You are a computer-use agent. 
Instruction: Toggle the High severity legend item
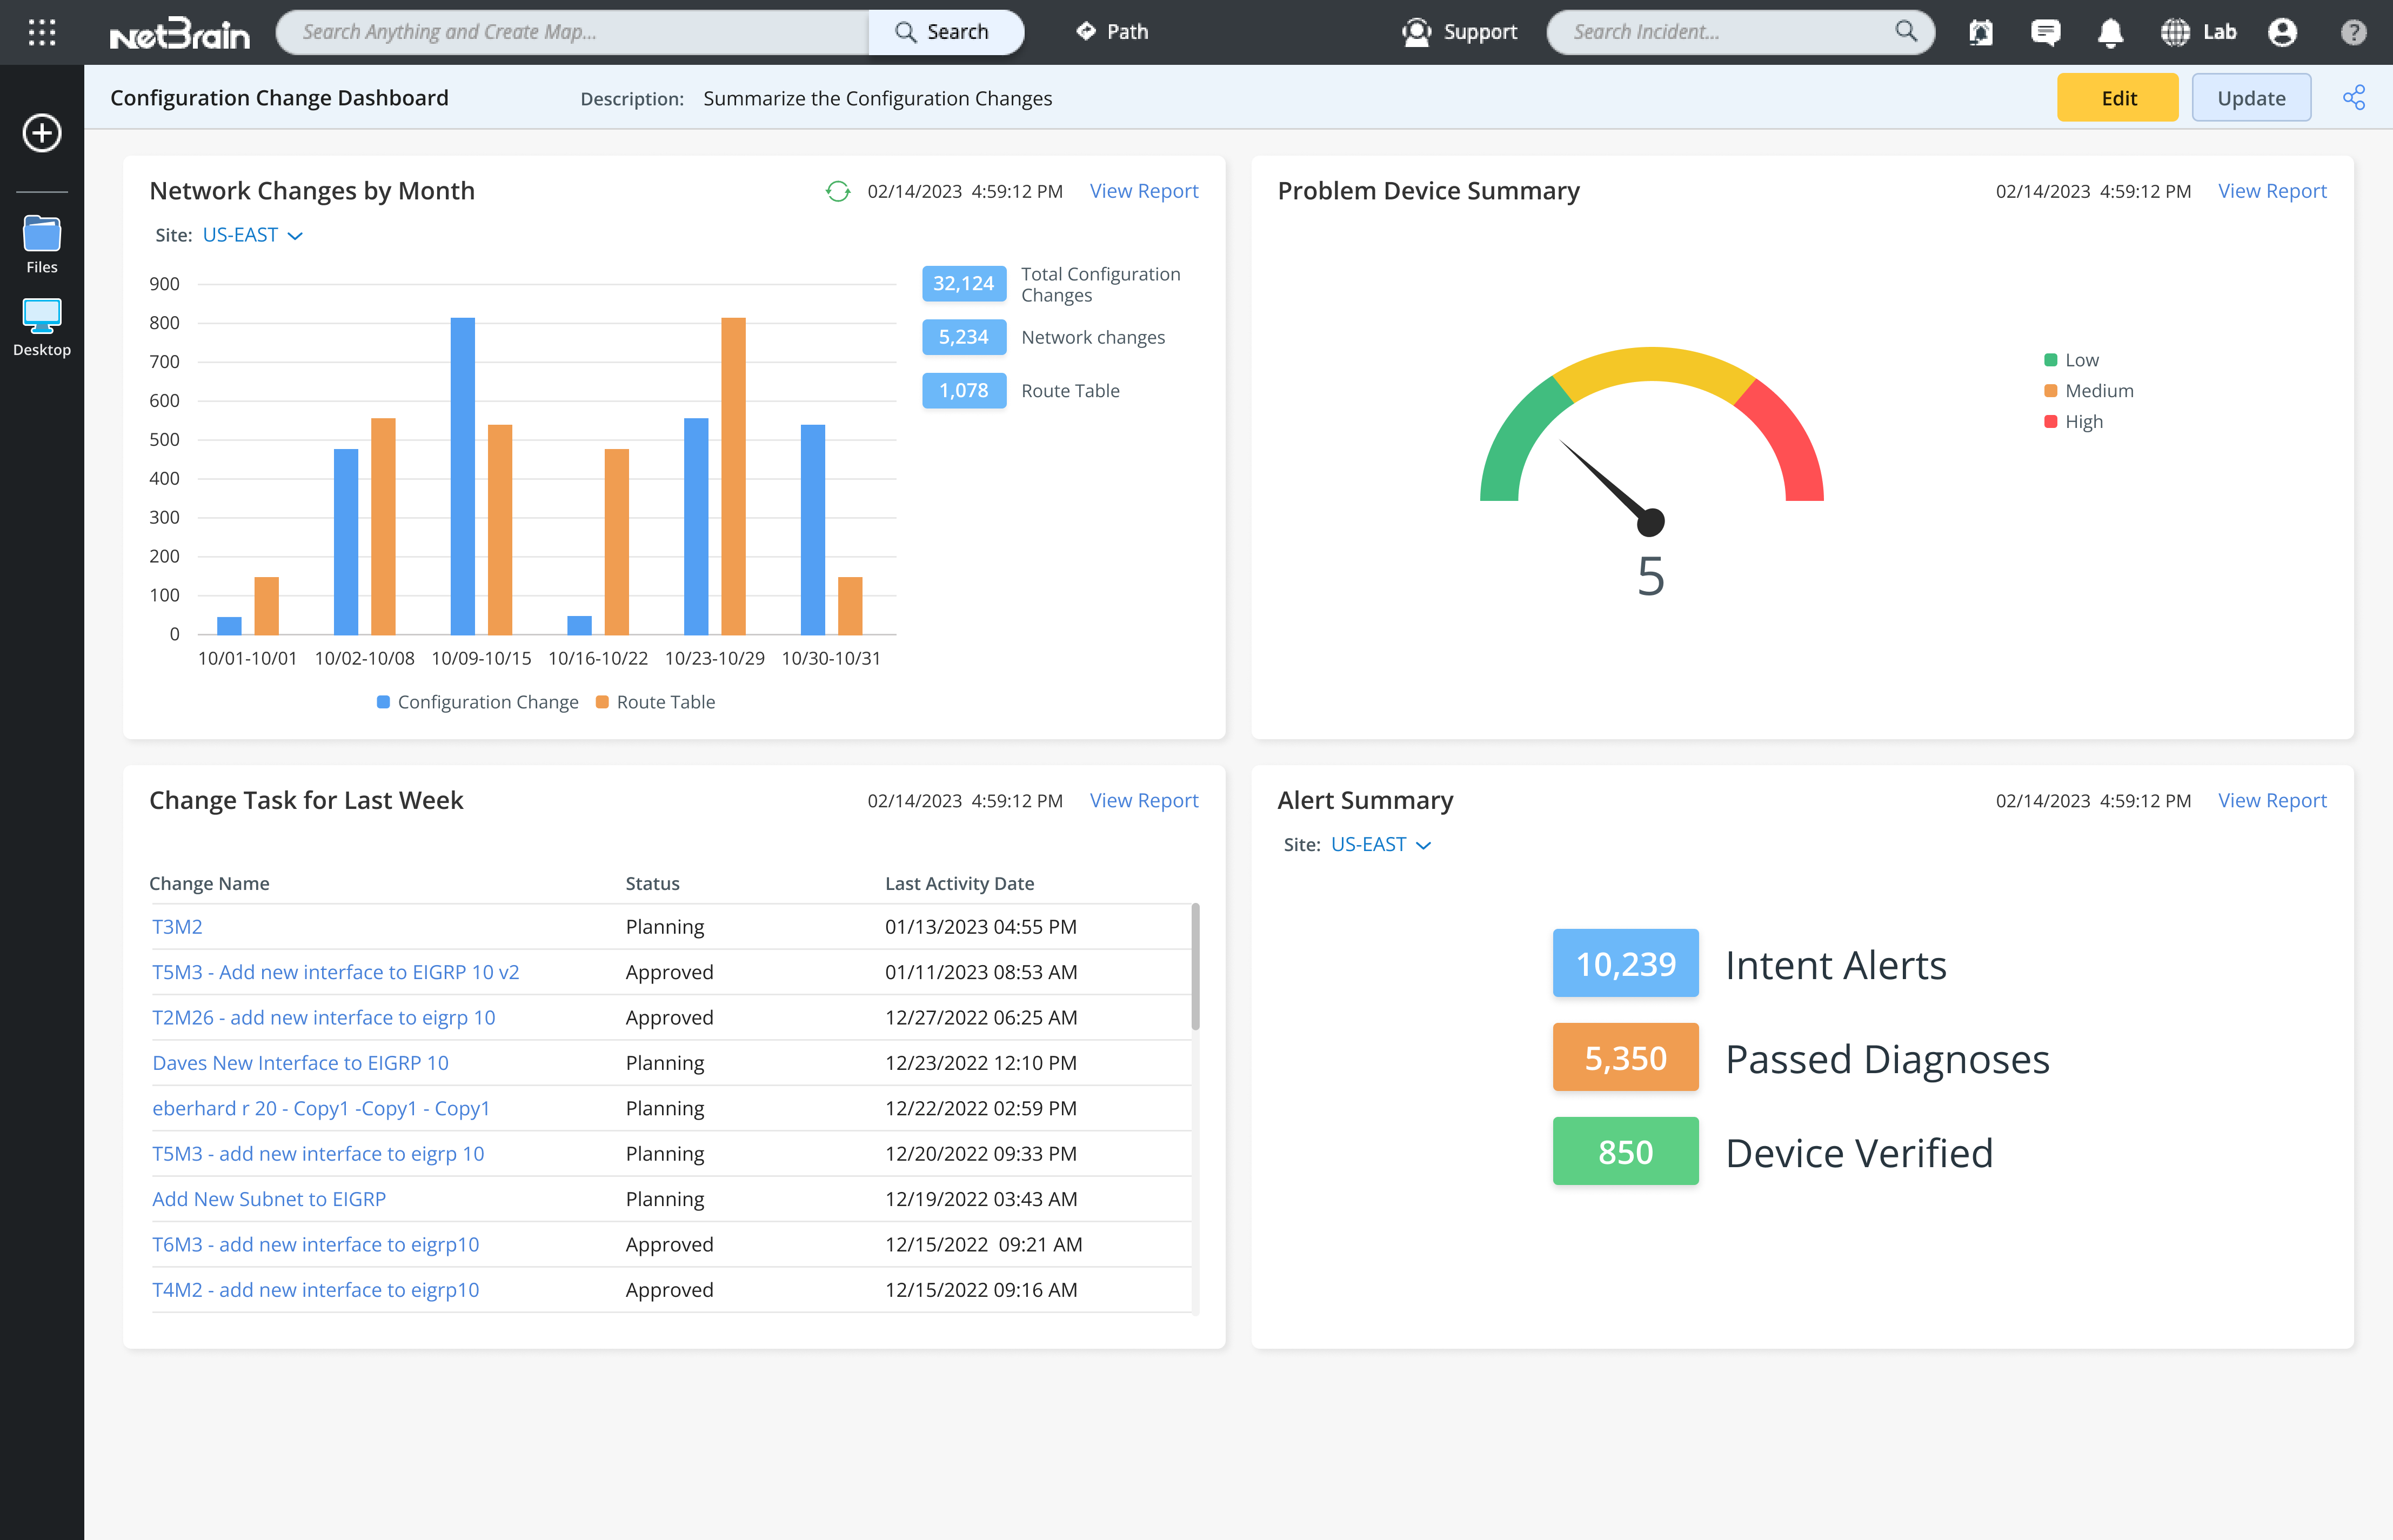pyautogui.click(x=2073, y=422)
